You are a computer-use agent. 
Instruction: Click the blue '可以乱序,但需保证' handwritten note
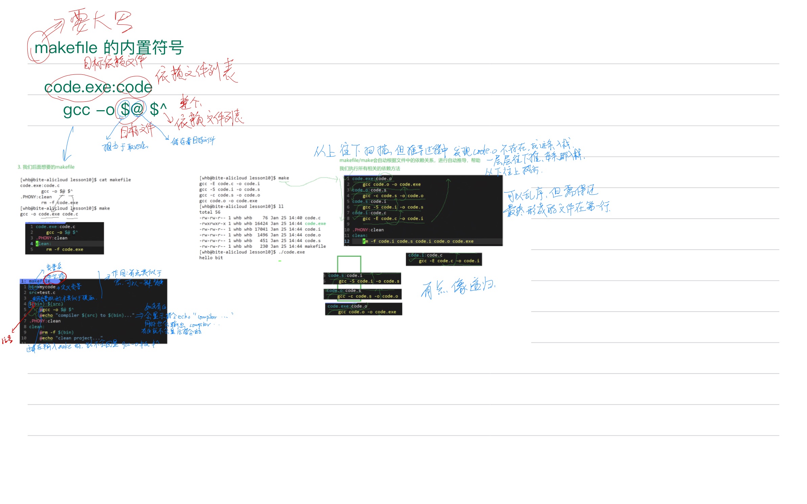point(551,194)
